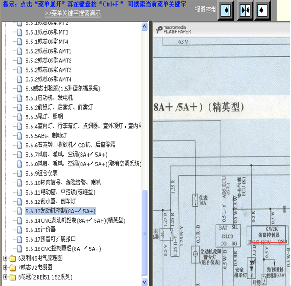The image size is (291, 286).
Task: Click the 7威志V2 folder icon
Action: [x=13, y=268]
